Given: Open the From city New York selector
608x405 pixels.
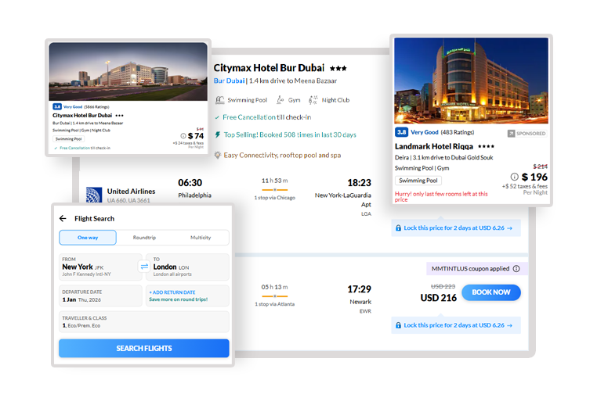Looking at the screenshot, I should tap(99, 267).
